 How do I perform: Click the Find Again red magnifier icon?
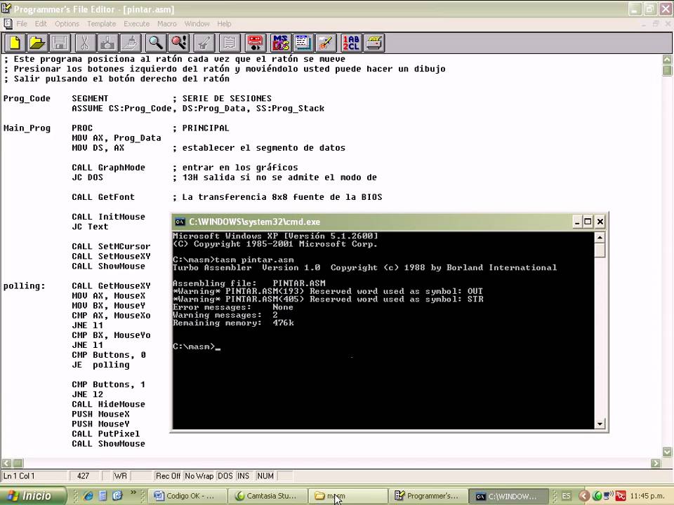pyautogui.click(x=179, y=43)
